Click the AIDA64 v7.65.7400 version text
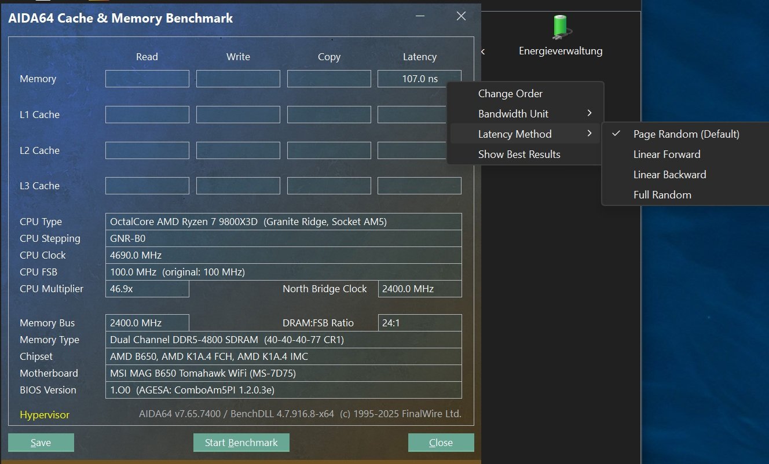Viewport: 769px width, 464px height. pyautogui.click(x=300, y=414)
